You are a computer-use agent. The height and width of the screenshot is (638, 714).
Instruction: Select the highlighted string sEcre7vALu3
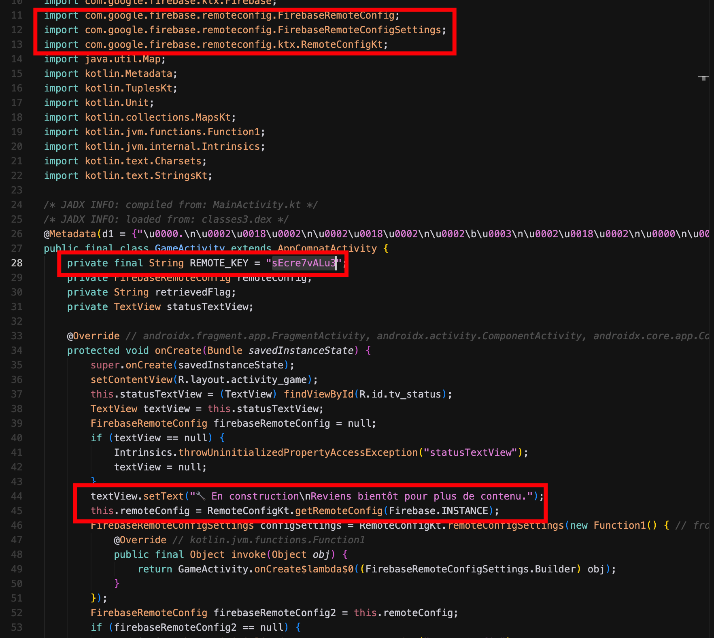click(303, 263)
